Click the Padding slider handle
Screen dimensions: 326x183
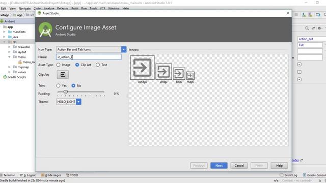(x=66, y=92)
